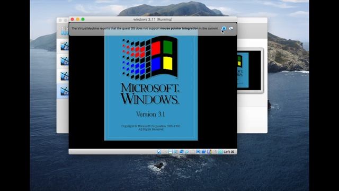The width and height of the screenshot is (339, 191).
Task: Click the 'Left ⌘' host key indicator
Action: click(x=229, y=152)
